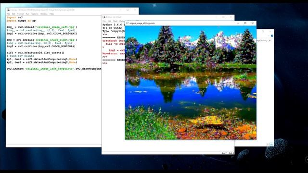The width and height of the screenshot is (308, 173).
Task: Maximize the IDLE editor window
Action: coord(128,10)
